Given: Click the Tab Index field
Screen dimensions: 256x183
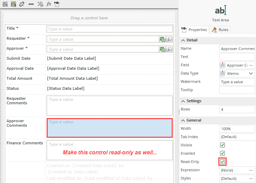Looking at the screenshot, I should 237,137.
